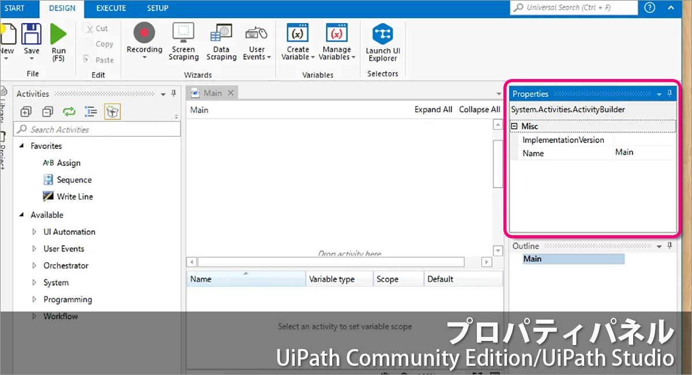Open the Activities panel options arrow
692x375 pixels.
(x=163, y=94)
